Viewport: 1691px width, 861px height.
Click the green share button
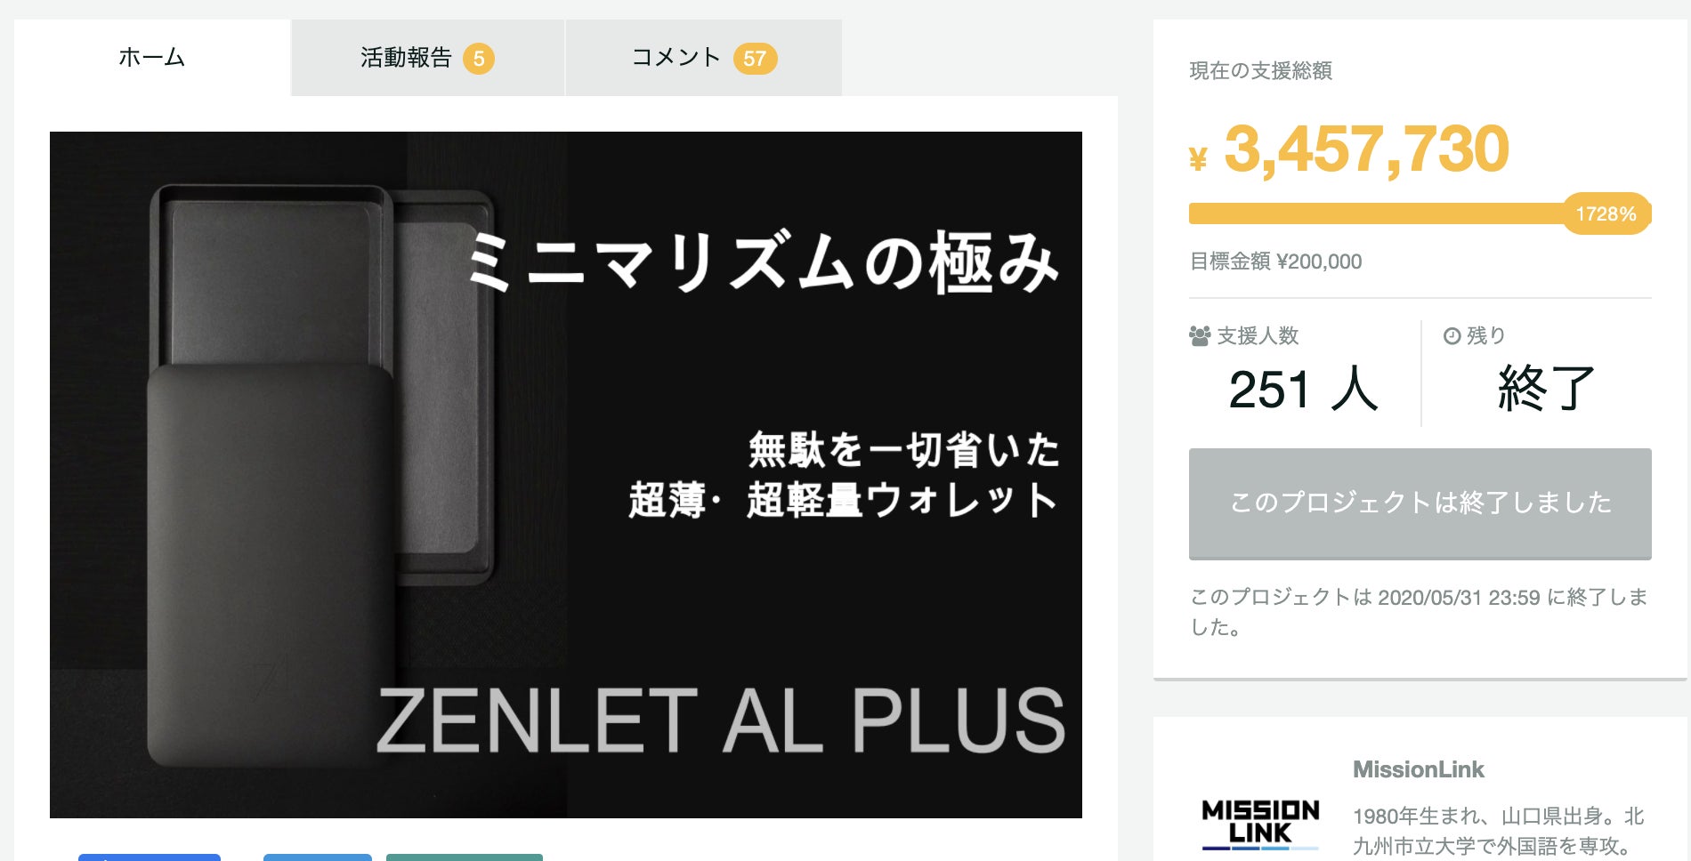pos(465,857)
